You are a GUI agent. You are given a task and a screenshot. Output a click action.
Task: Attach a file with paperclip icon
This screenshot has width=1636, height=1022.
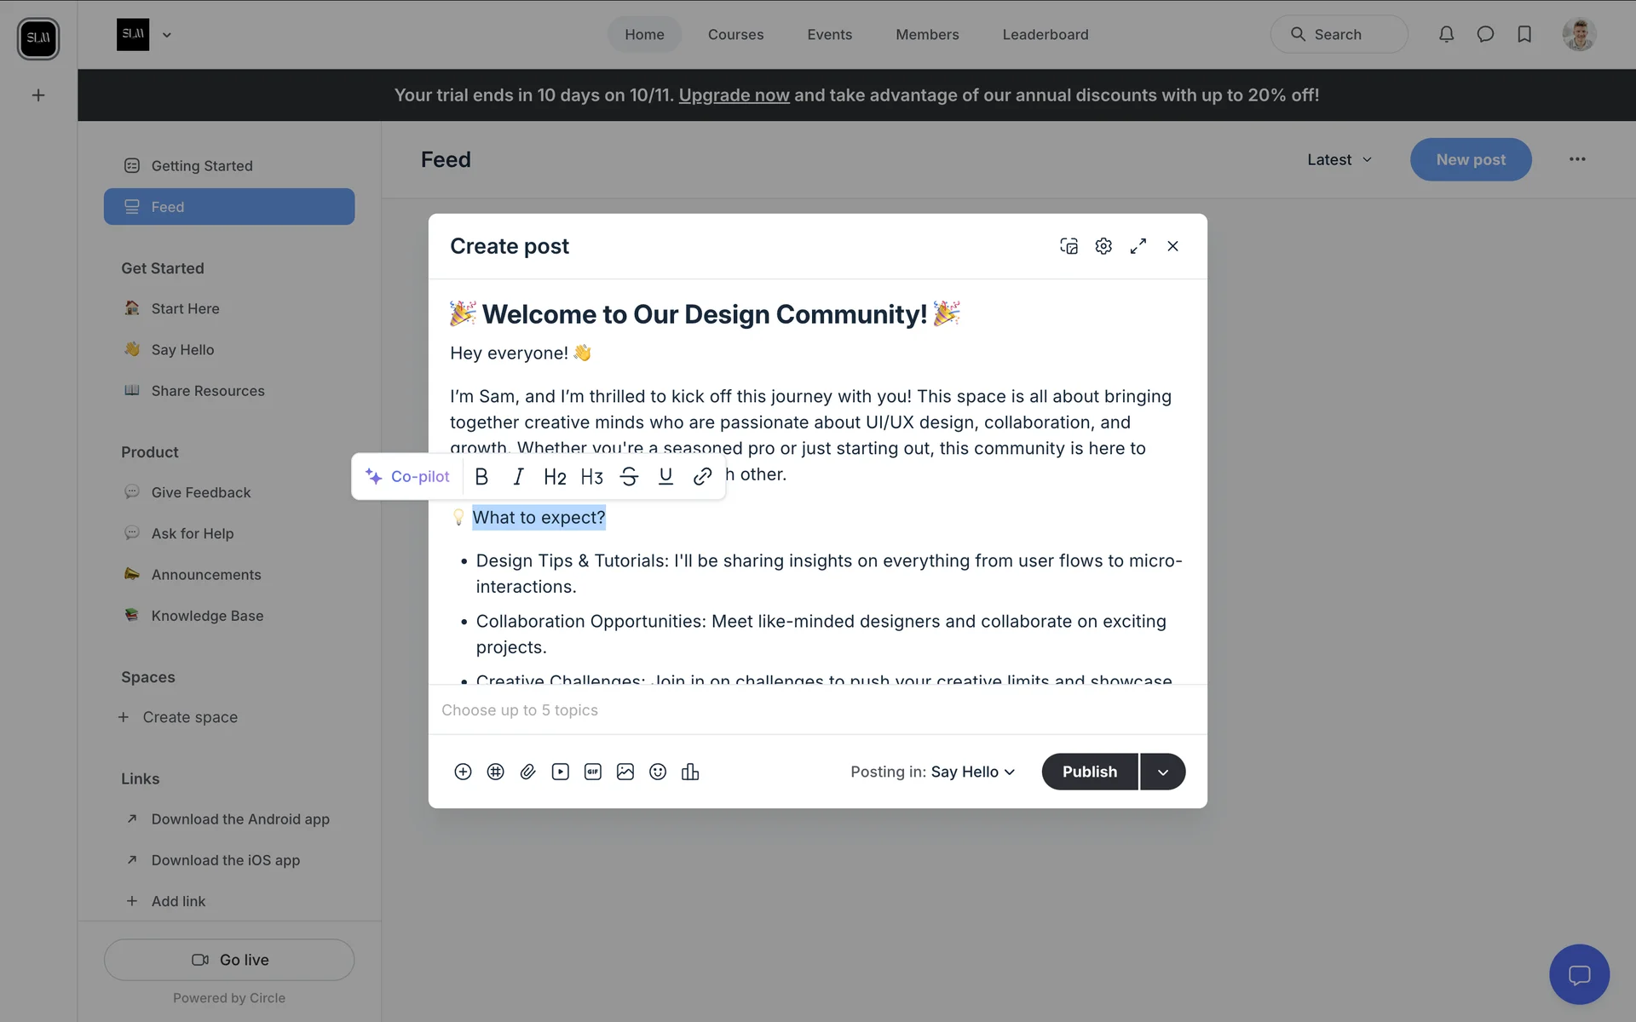(527, 772)
